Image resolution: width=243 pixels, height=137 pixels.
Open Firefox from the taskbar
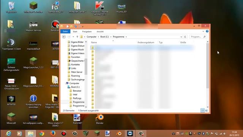[x=53, y=134]
